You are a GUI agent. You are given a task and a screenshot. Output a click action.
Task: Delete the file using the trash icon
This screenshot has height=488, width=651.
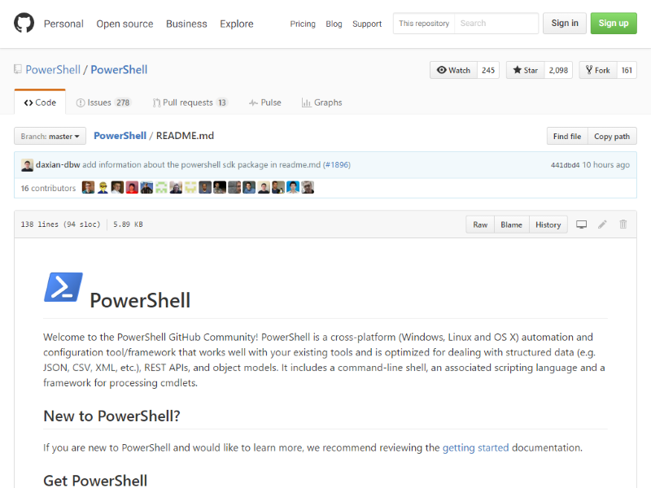pos(623,224)
